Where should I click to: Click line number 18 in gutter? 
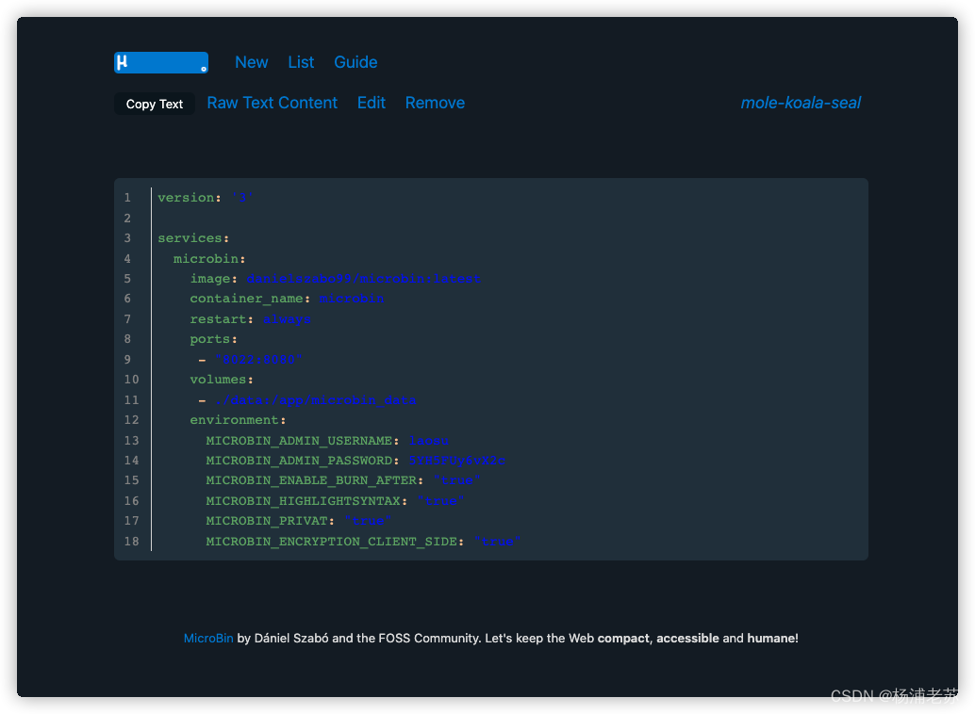(131, 542)
